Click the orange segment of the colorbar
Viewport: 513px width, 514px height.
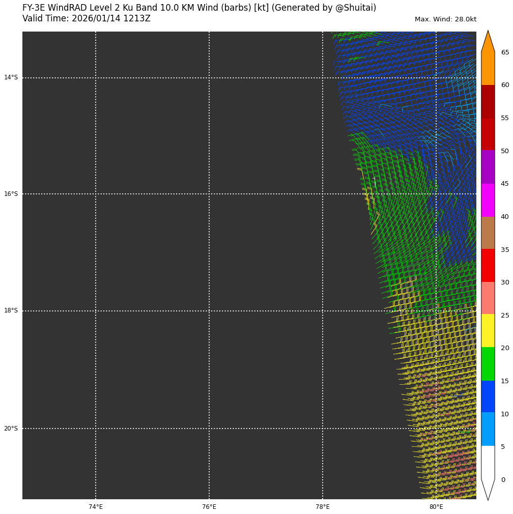point(488,68)
